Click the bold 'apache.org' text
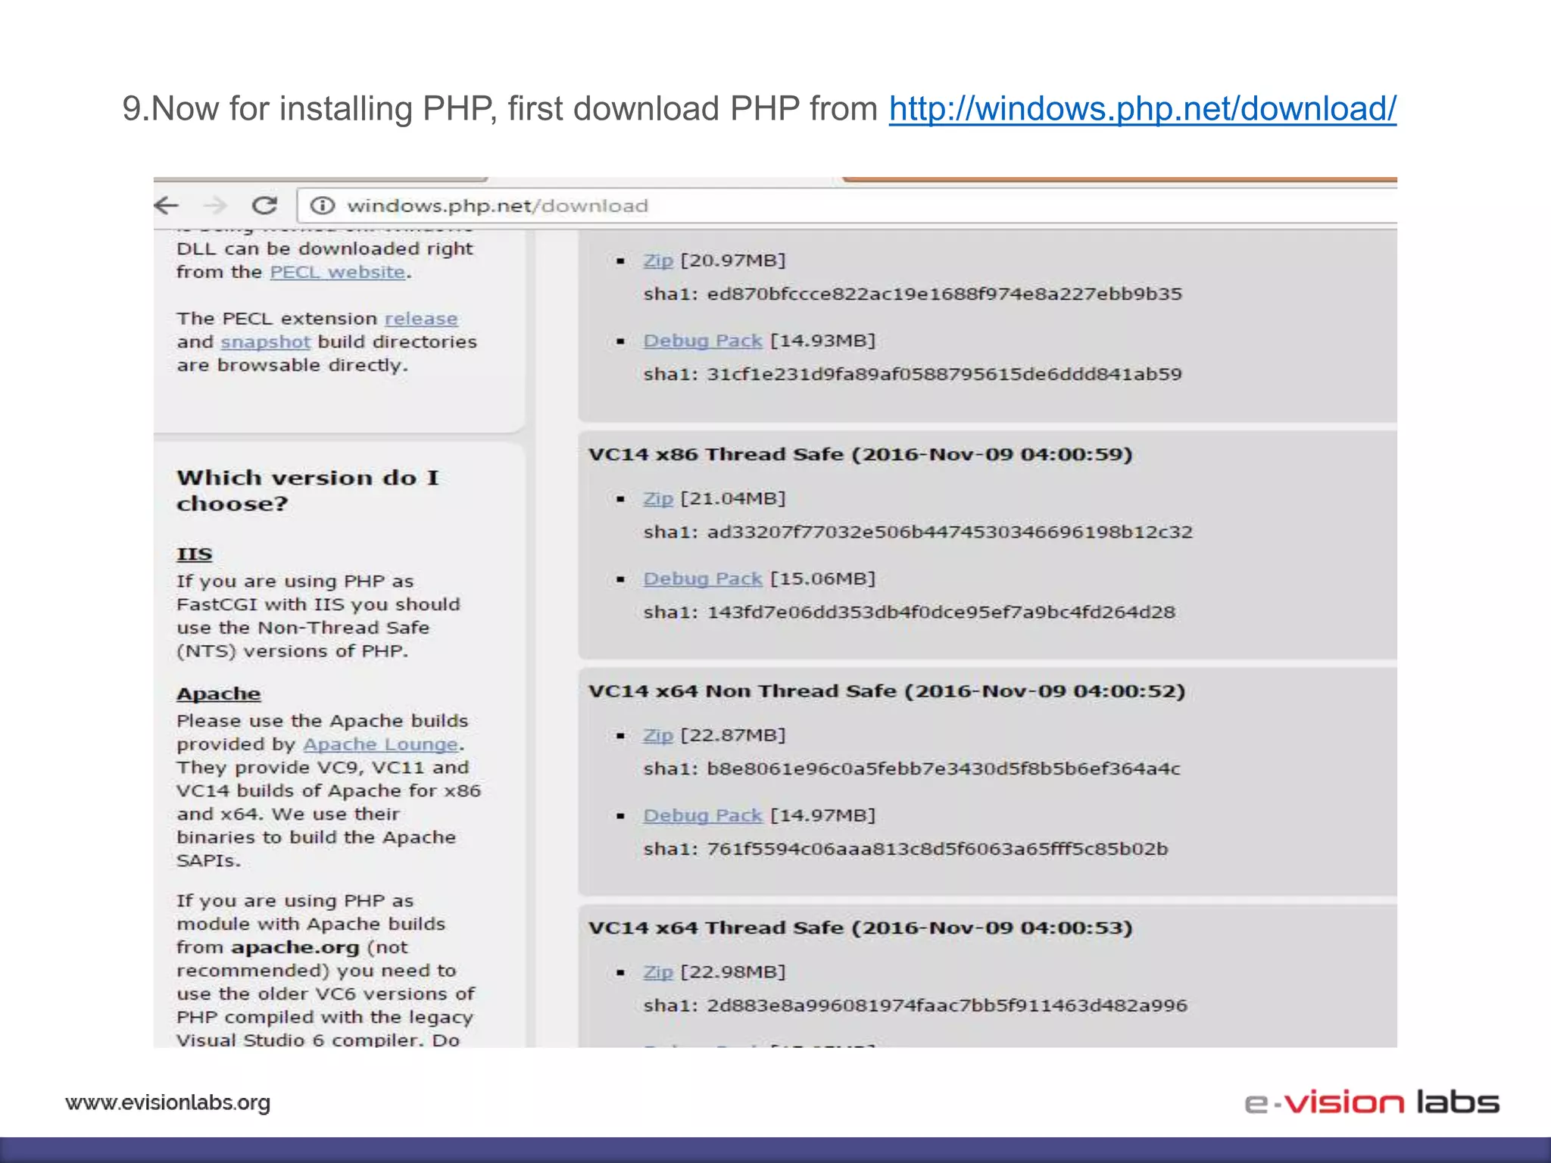 (x=295, y=948)
